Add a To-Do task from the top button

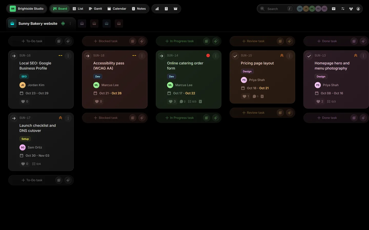[x=32, y=41]
